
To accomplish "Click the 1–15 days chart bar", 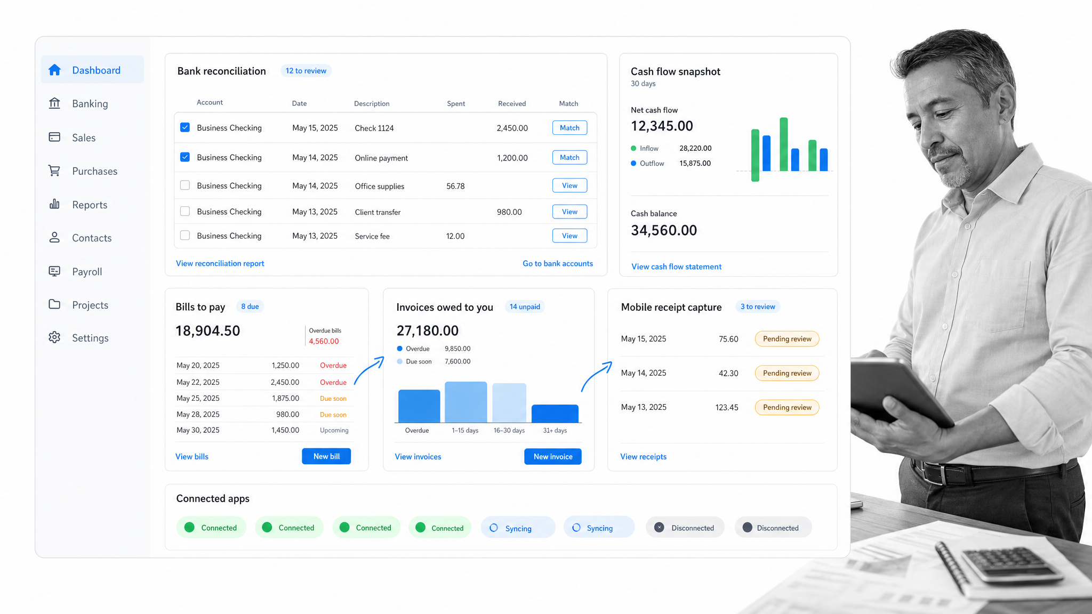I will (465, 402).
